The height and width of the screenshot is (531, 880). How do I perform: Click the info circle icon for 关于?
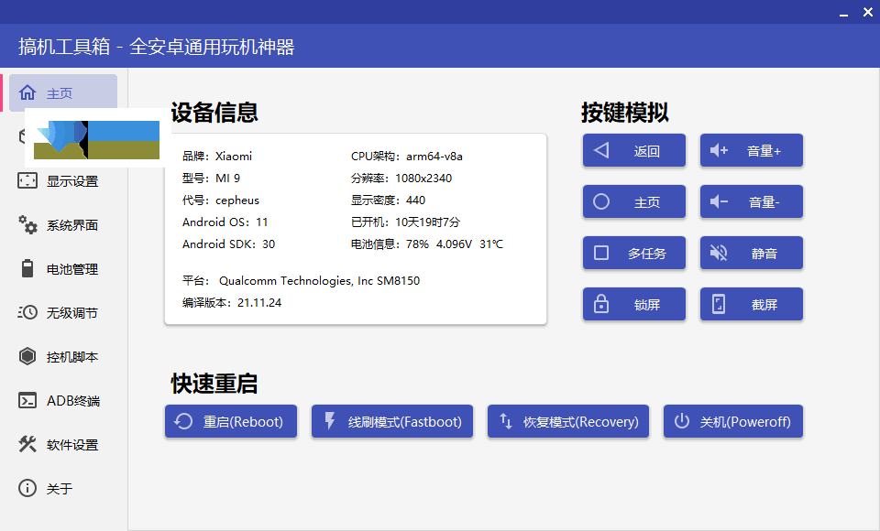[27, 488]
